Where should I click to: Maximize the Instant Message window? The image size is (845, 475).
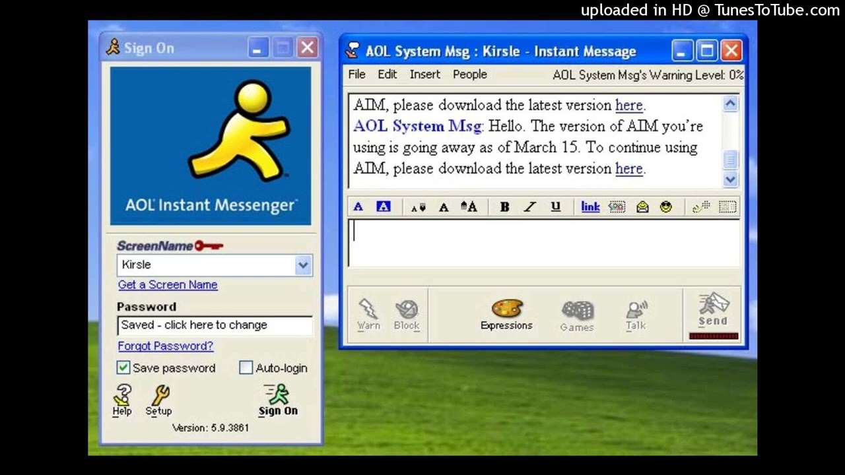click(706, 51)
